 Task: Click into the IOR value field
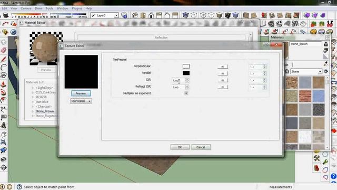(x=179, y=80)
